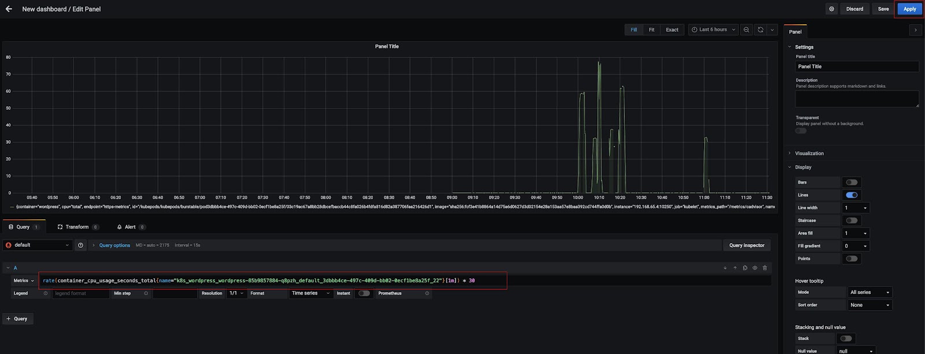Collapse query row A
This screenshot has height=354, width=925.
click(8, 268)
